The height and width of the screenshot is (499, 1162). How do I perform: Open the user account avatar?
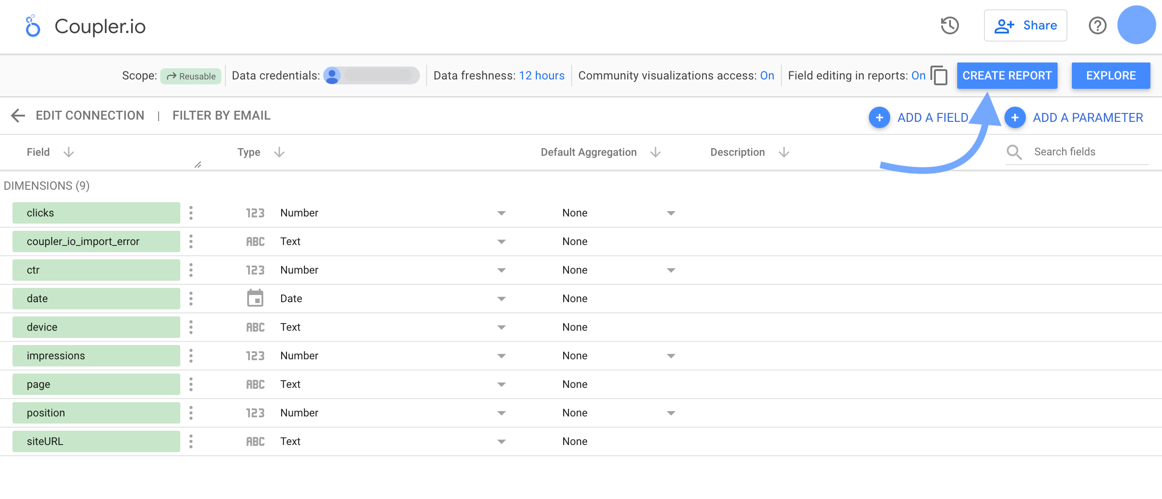coord(1136,25)
